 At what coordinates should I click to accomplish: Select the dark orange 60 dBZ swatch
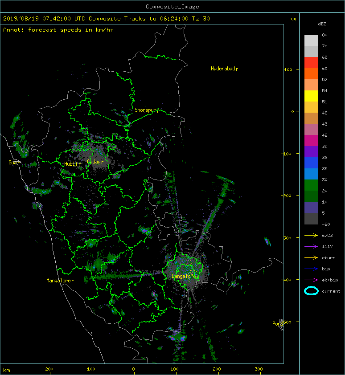311,73
